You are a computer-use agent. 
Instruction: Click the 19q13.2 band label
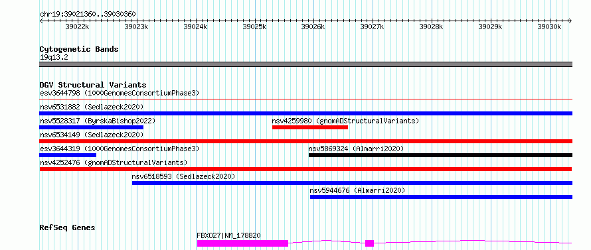pyautogui.click(x=54, y=58)
